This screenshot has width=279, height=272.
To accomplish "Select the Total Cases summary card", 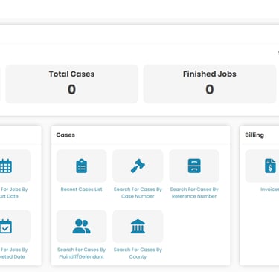I will tap(71, 84).
